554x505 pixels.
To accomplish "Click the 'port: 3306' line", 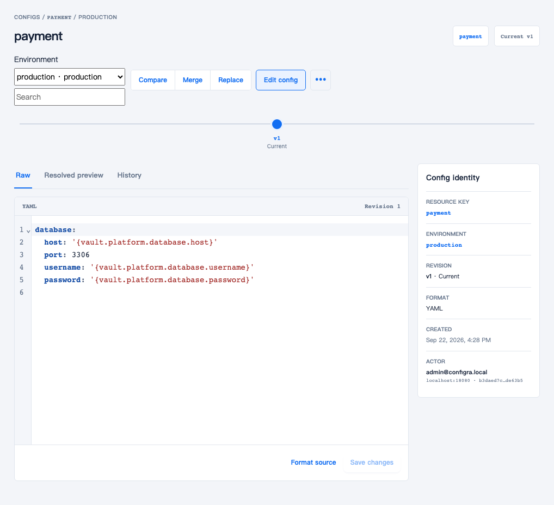I will coord(219,254).
